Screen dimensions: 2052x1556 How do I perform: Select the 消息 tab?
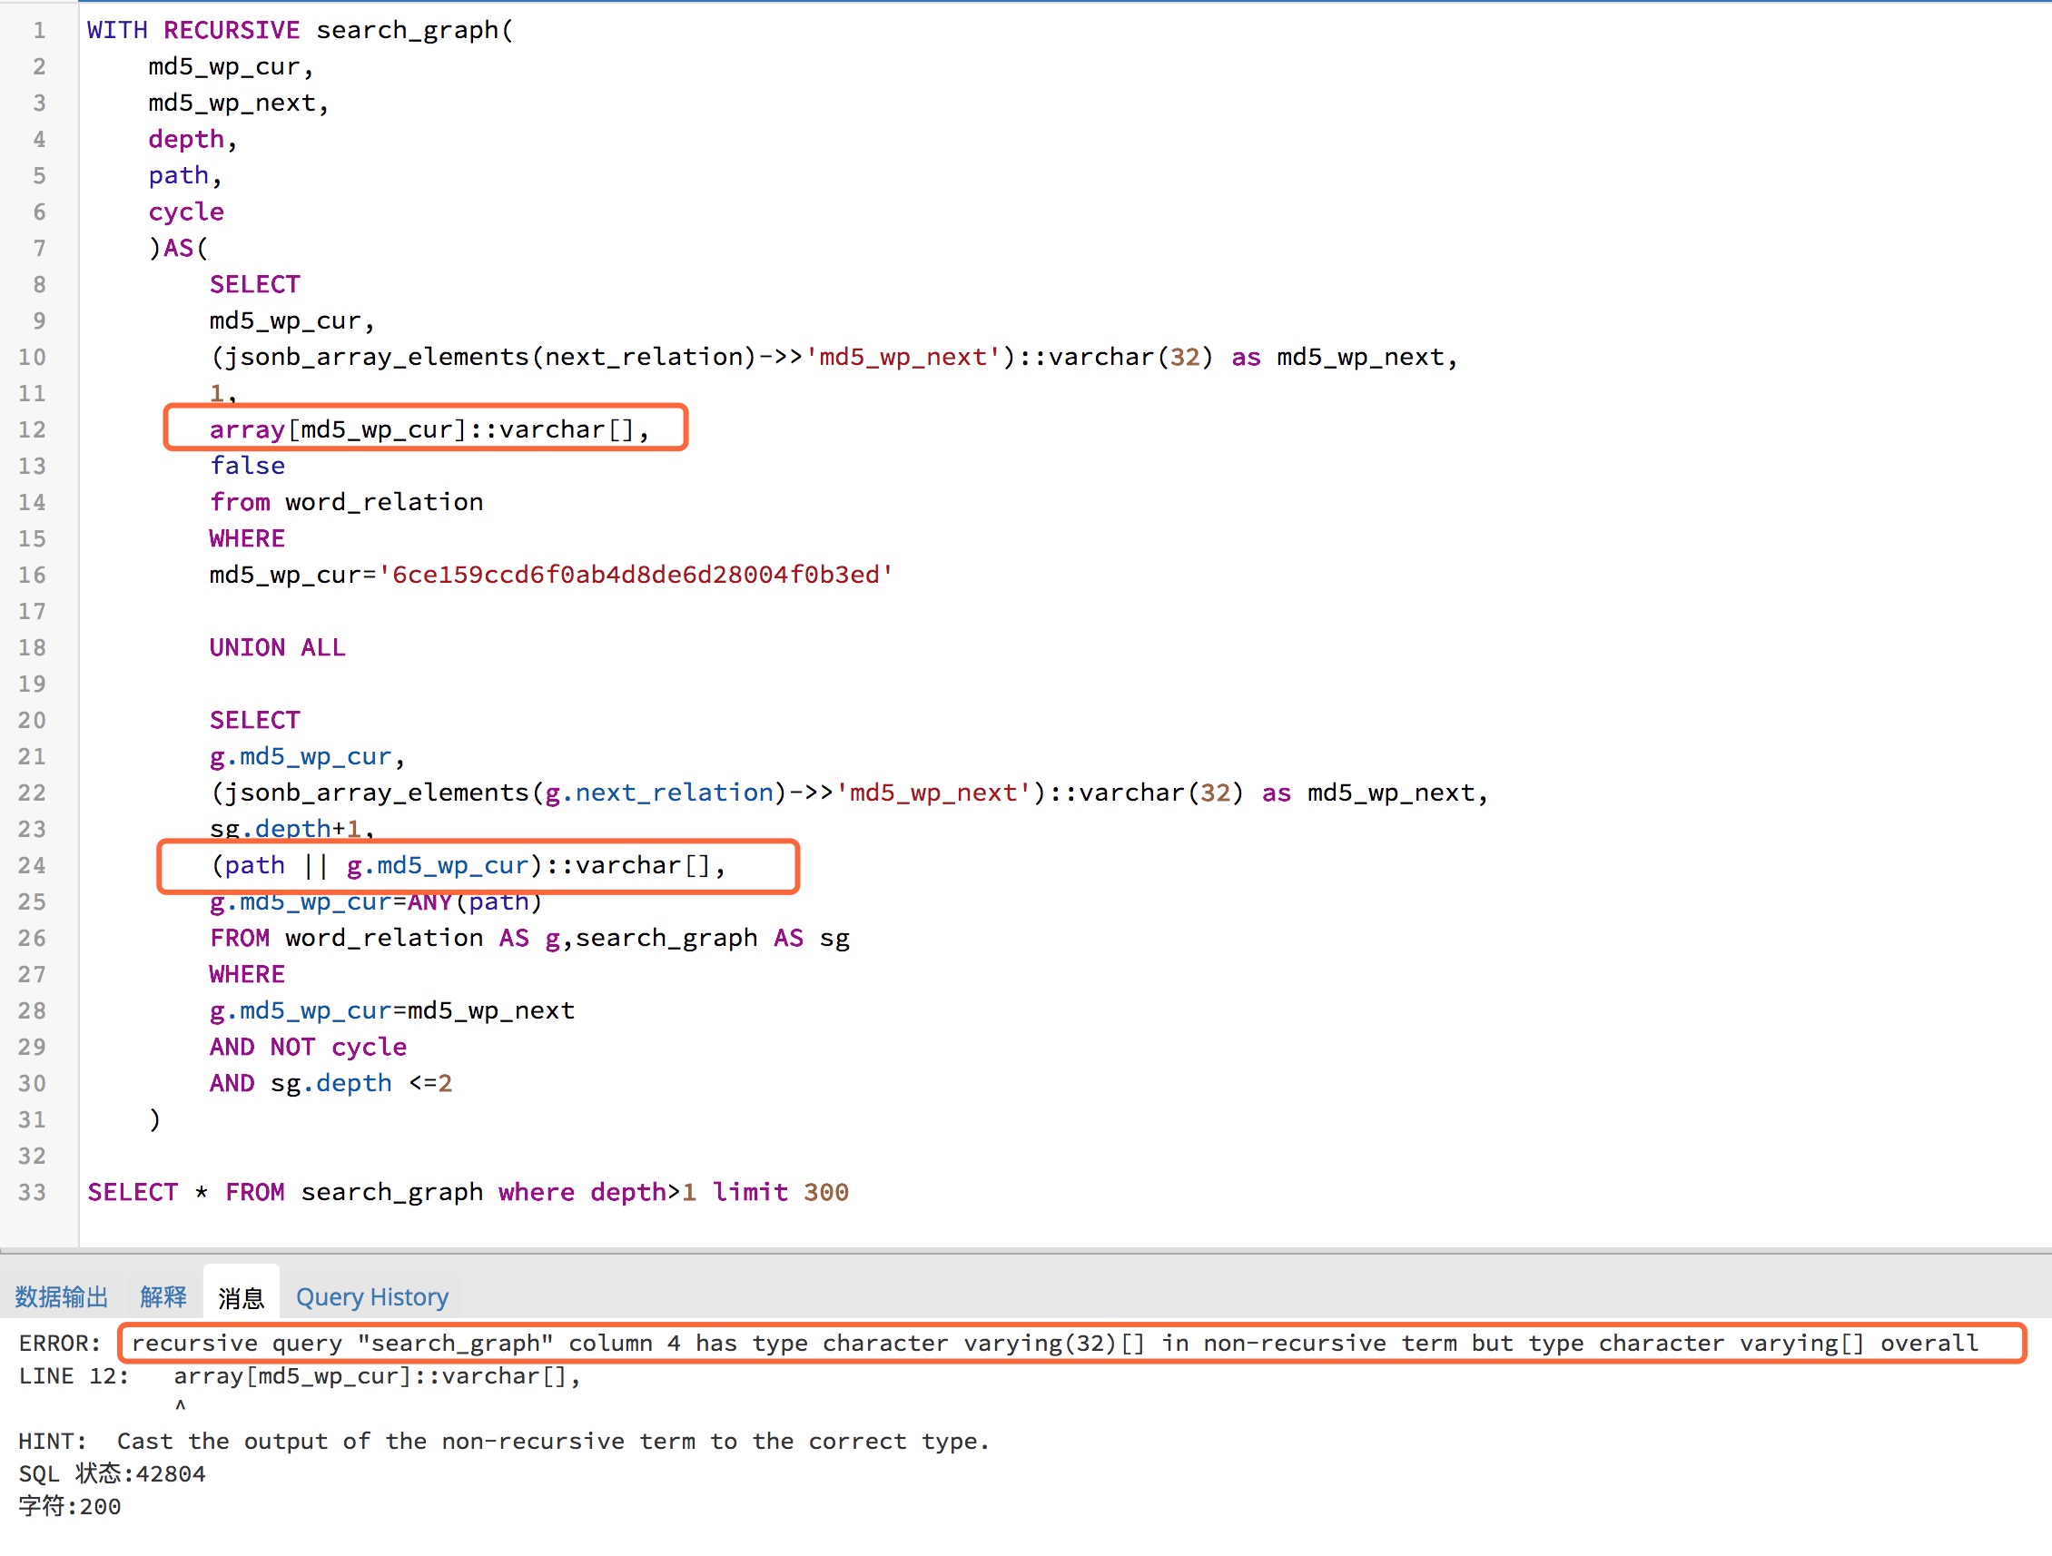pyautogui.click(x=242, y=1296)
